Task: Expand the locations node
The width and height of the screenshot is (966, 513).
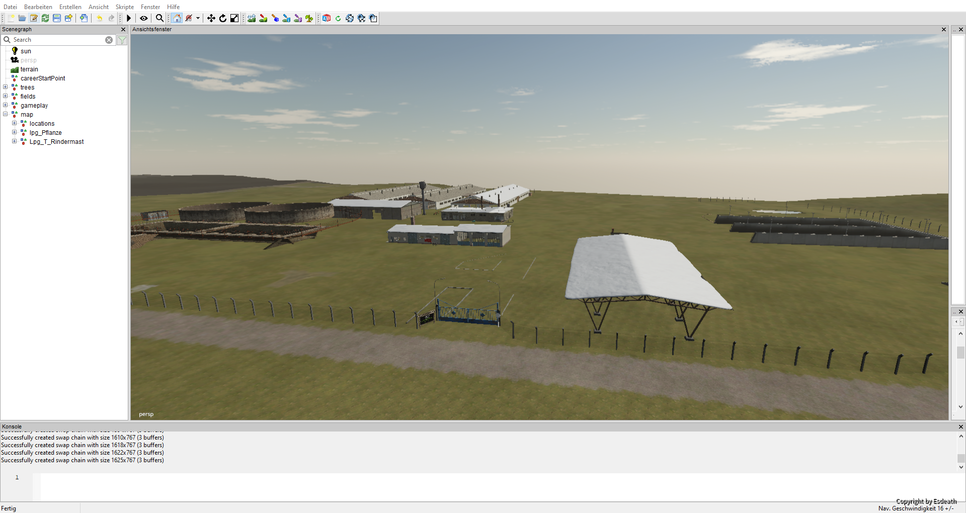Action: pyautogui.click(x=15, y=123)
